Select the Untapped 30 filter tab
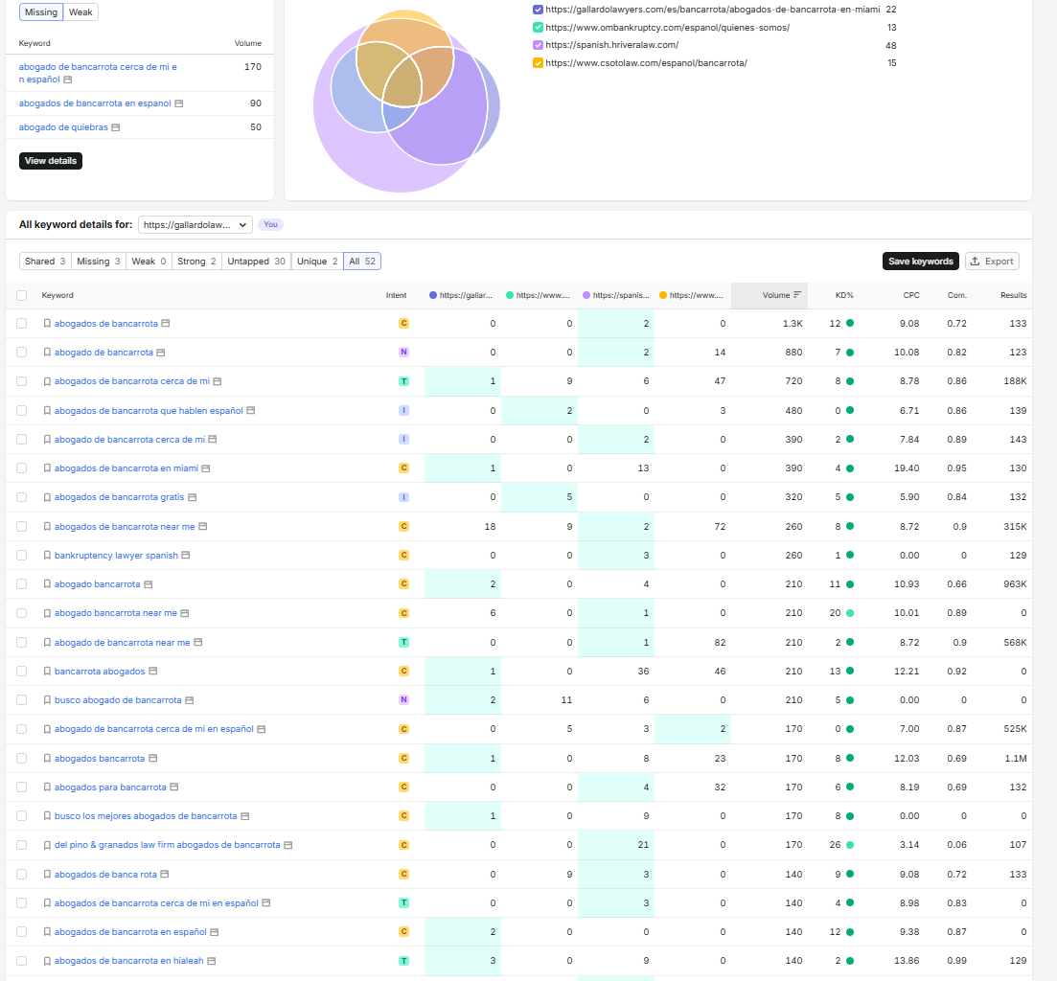 pyautogui.click(x=256, y=262)
